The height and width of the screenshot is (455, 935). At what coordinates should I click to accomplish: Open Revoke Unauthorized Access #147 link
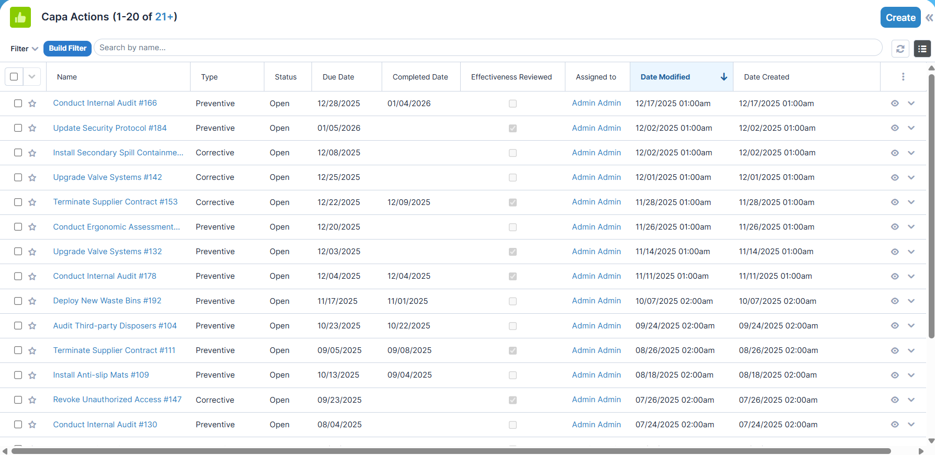pyautogui.click(x=117, y=400)
